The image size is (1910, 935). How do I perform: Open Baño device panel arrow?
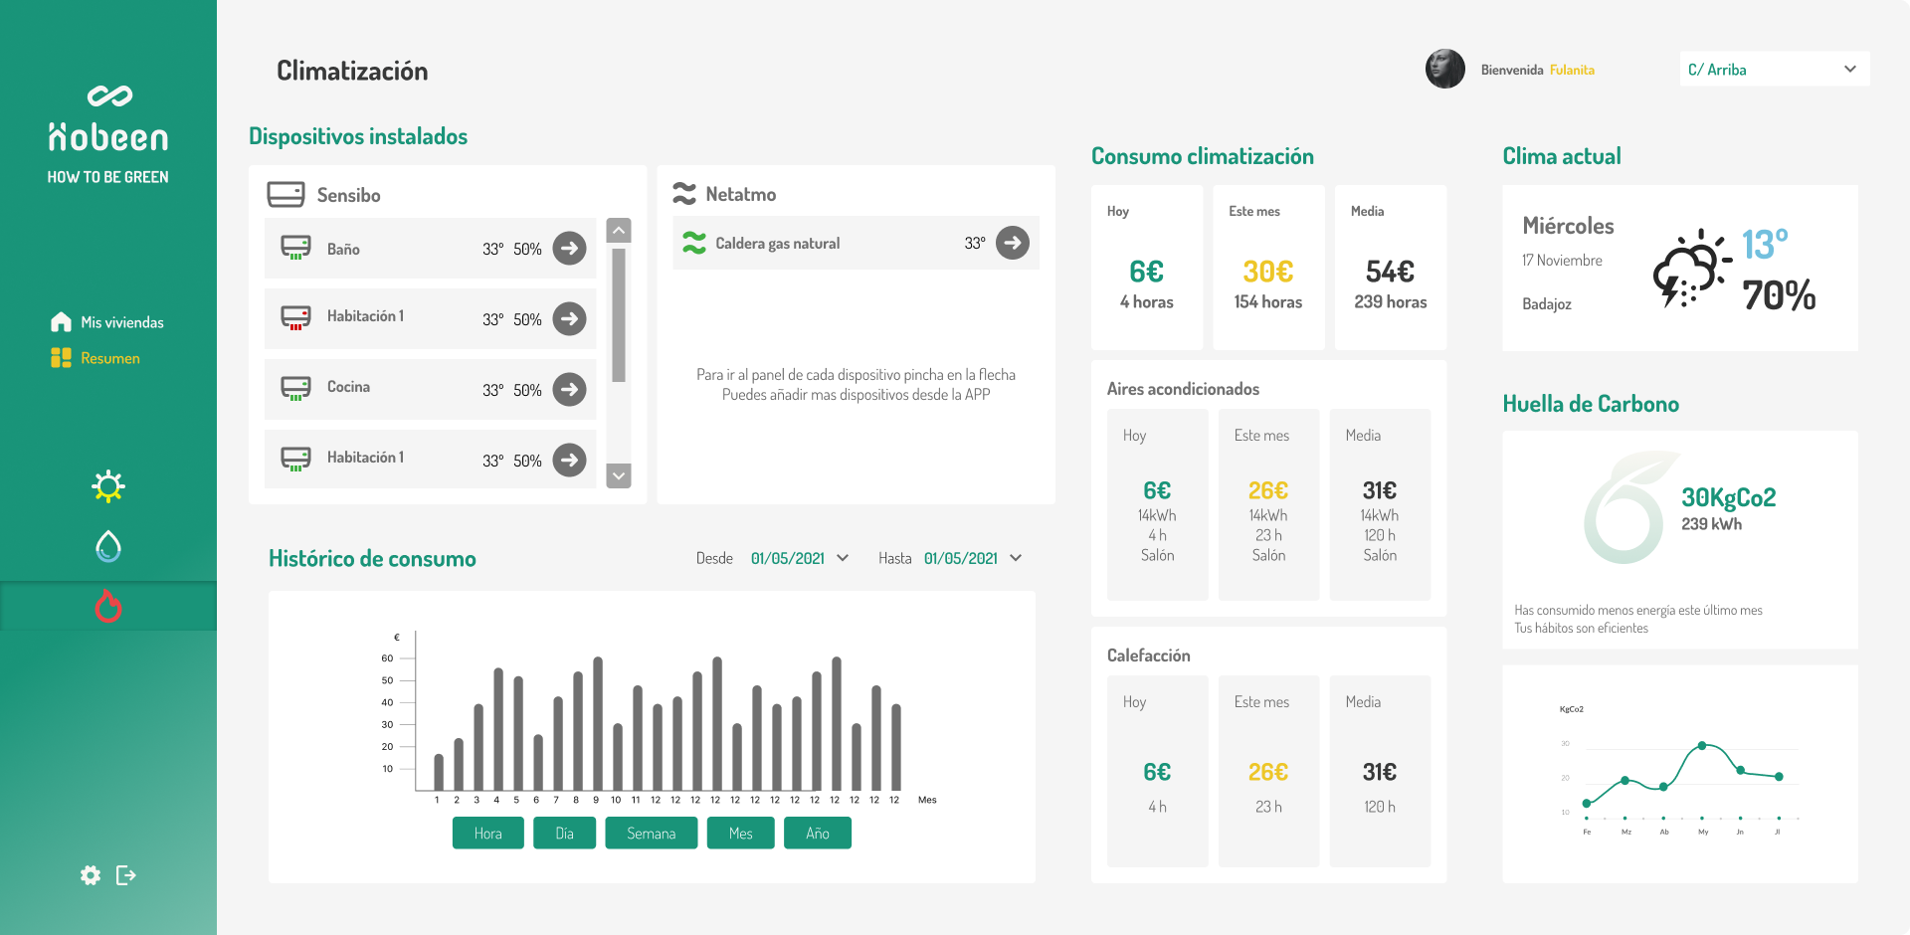(x=569, y=248)
